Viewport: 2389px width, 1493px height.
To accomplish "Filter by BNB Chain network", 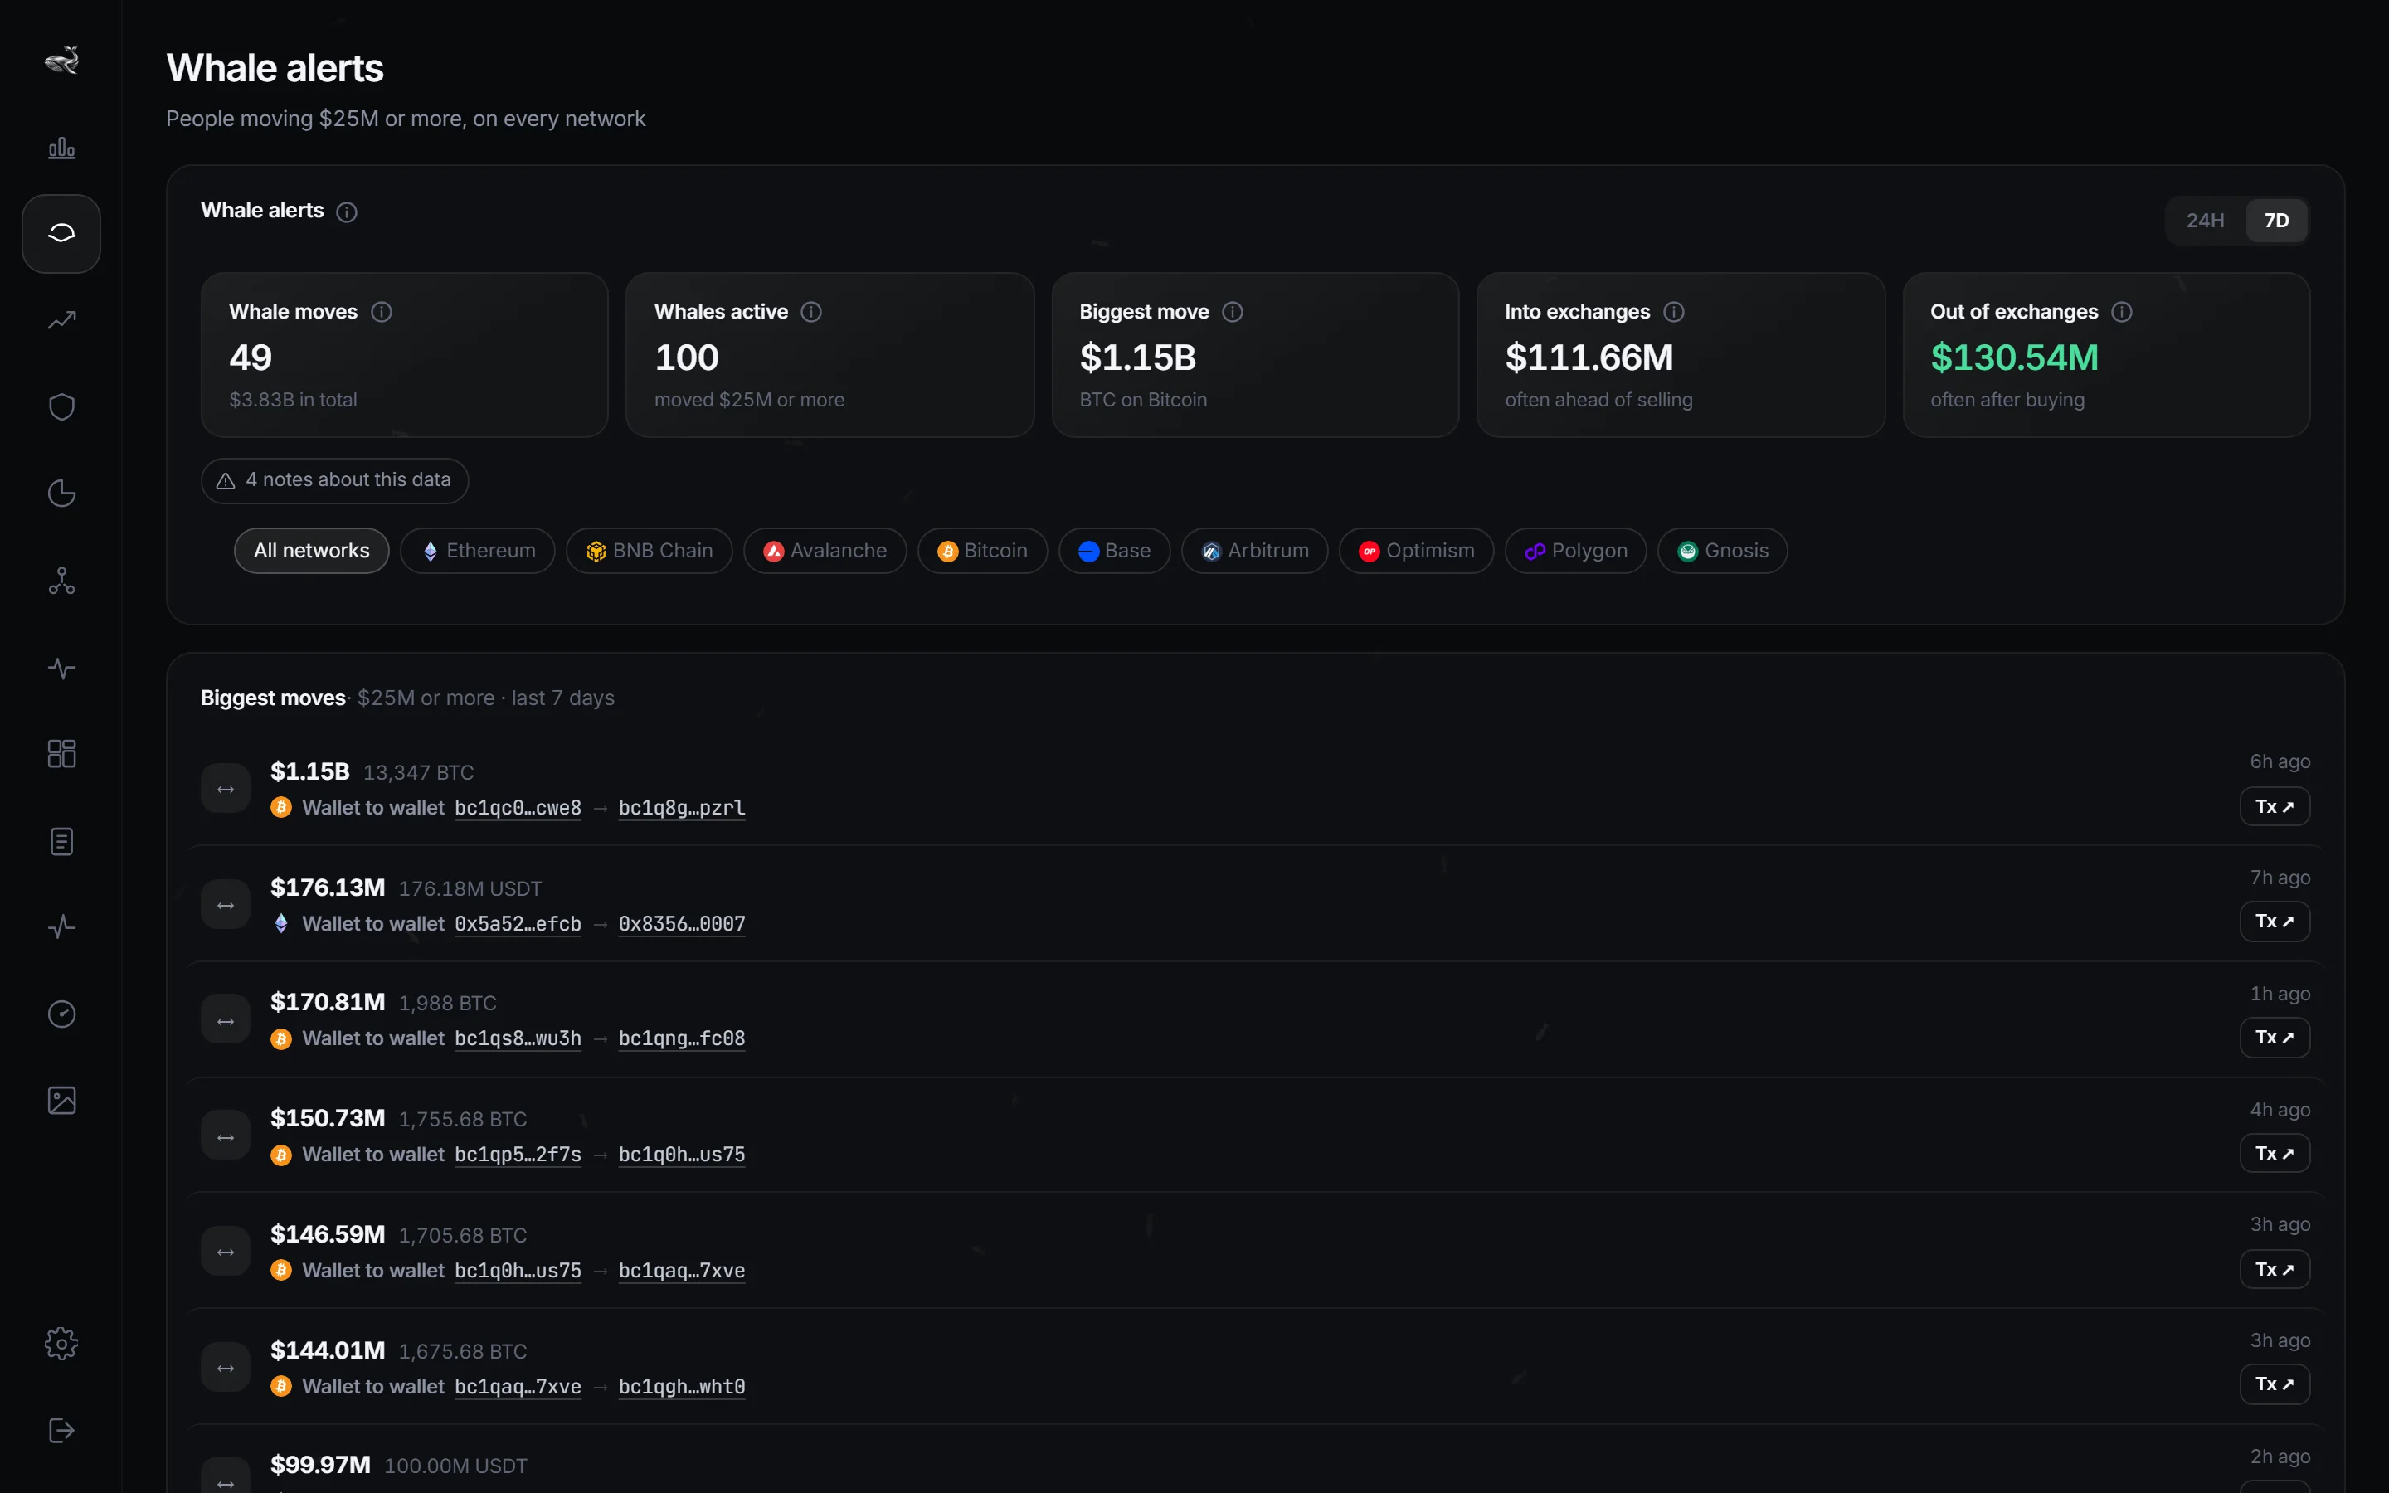I will point(649,551).
